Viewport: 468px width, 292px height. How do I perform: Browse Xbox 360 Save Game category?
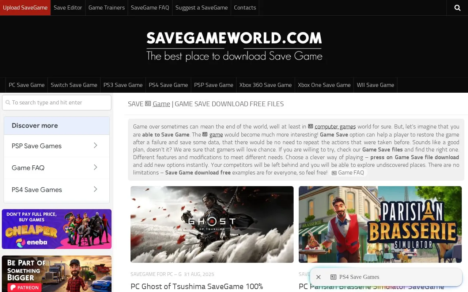coord(265,85)
